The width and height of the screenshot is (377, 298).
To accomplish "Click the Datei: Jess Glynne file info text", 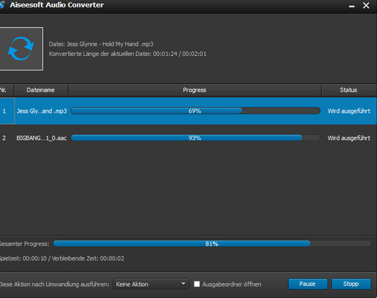I will [101, 44].
